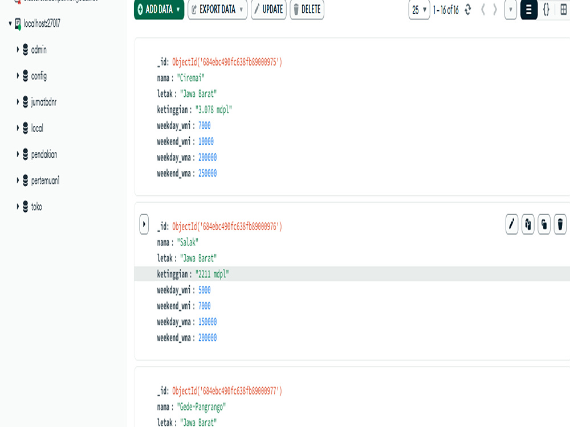Select the nama value "Gede-Pangrango"
The height and width of the screenshot is (427, 570).
[201, 407]
